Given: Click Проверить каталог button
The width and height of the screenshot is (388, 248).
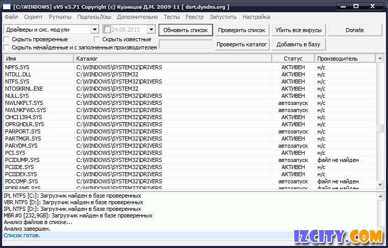Looking at the screenshot, I should pos(242,45).
